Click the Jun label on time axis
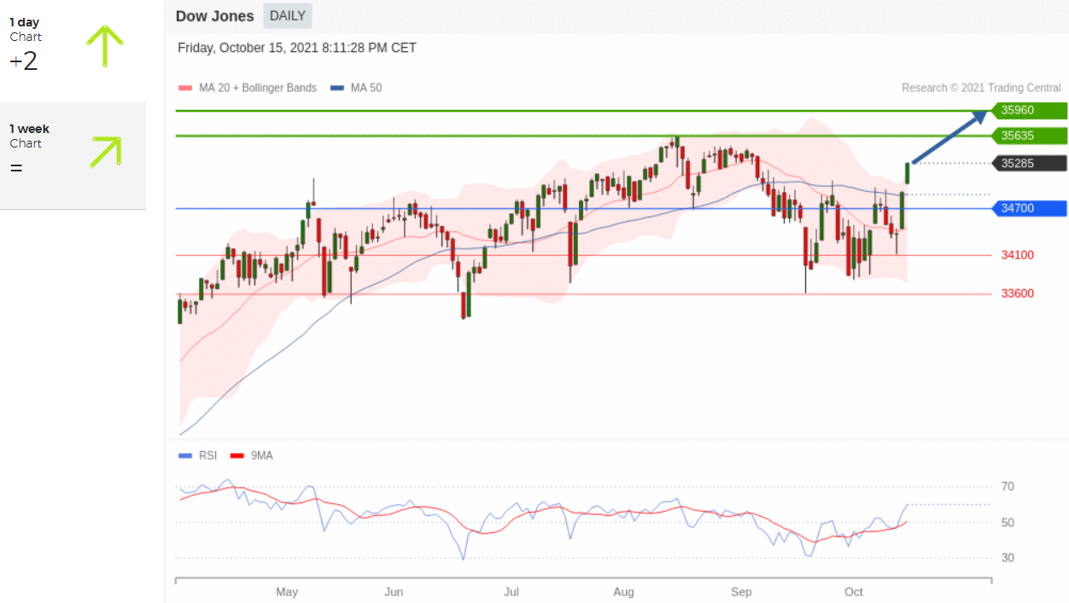 coord(394,592)
